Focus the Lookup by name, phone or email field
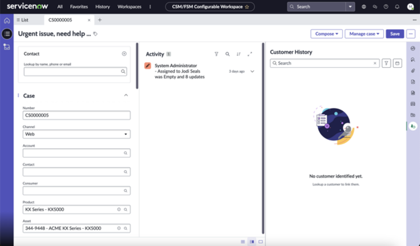Image resolution: width=420 pixels, height=246 pixels. point(75,71)
